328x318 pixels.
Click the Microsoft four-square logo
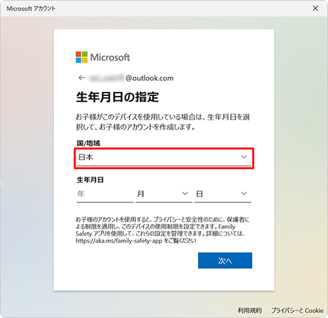point(81,57)
